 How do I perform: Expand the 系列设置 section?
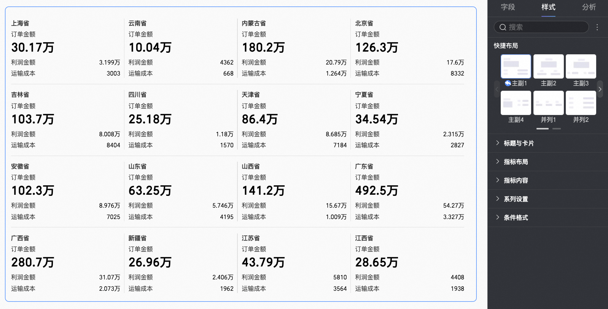[x=516, y=199]
